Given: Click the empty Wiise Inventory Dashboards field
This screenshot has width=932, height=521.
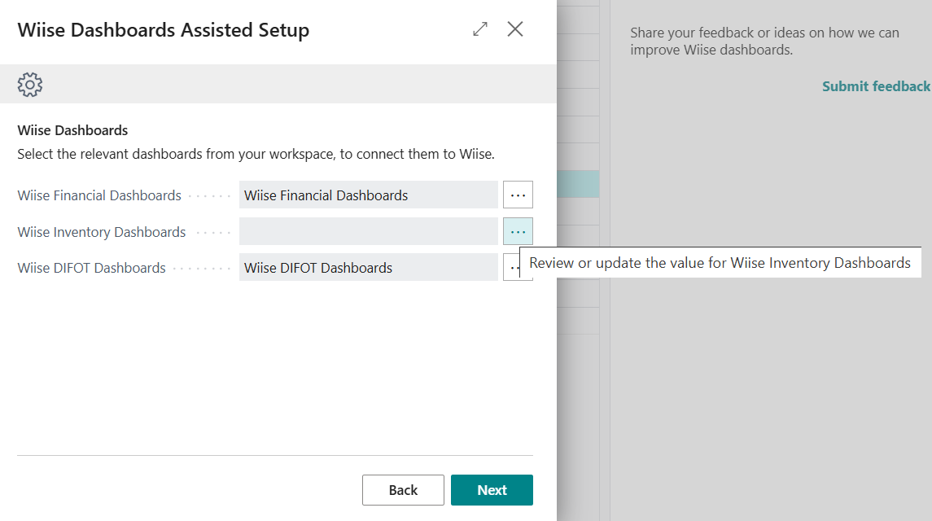Looking at the screenshot, I should click(x=369, y=231).
